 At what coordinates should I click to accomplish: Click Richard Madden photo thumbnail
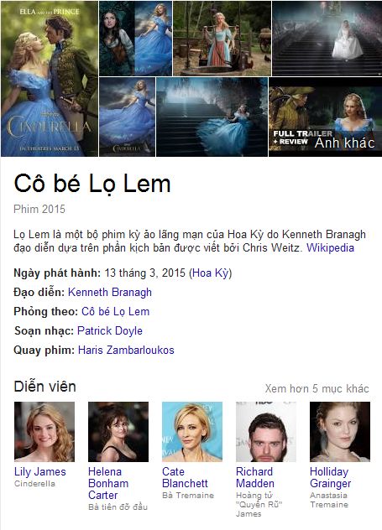266,432
